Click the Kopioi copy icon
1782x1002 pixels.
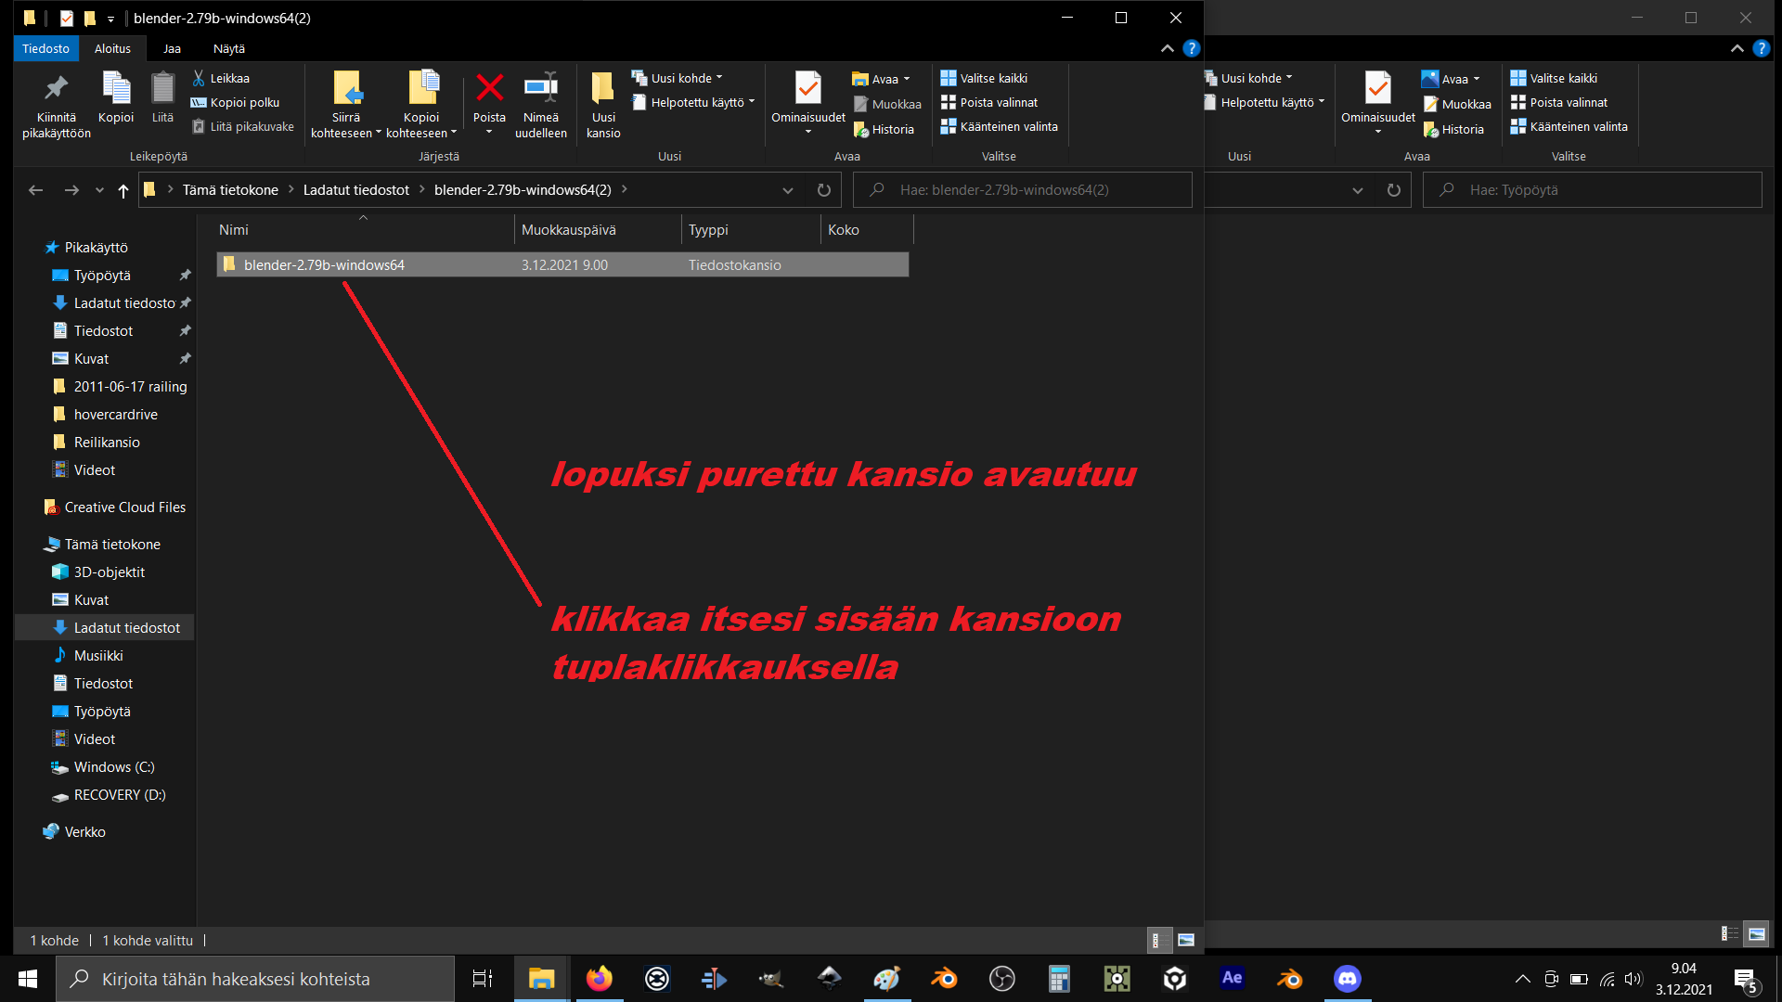pos(116,89)
